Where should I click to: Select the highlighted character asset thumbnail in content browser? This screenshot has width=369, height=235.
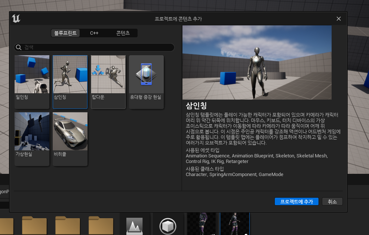tap(235, 224)
